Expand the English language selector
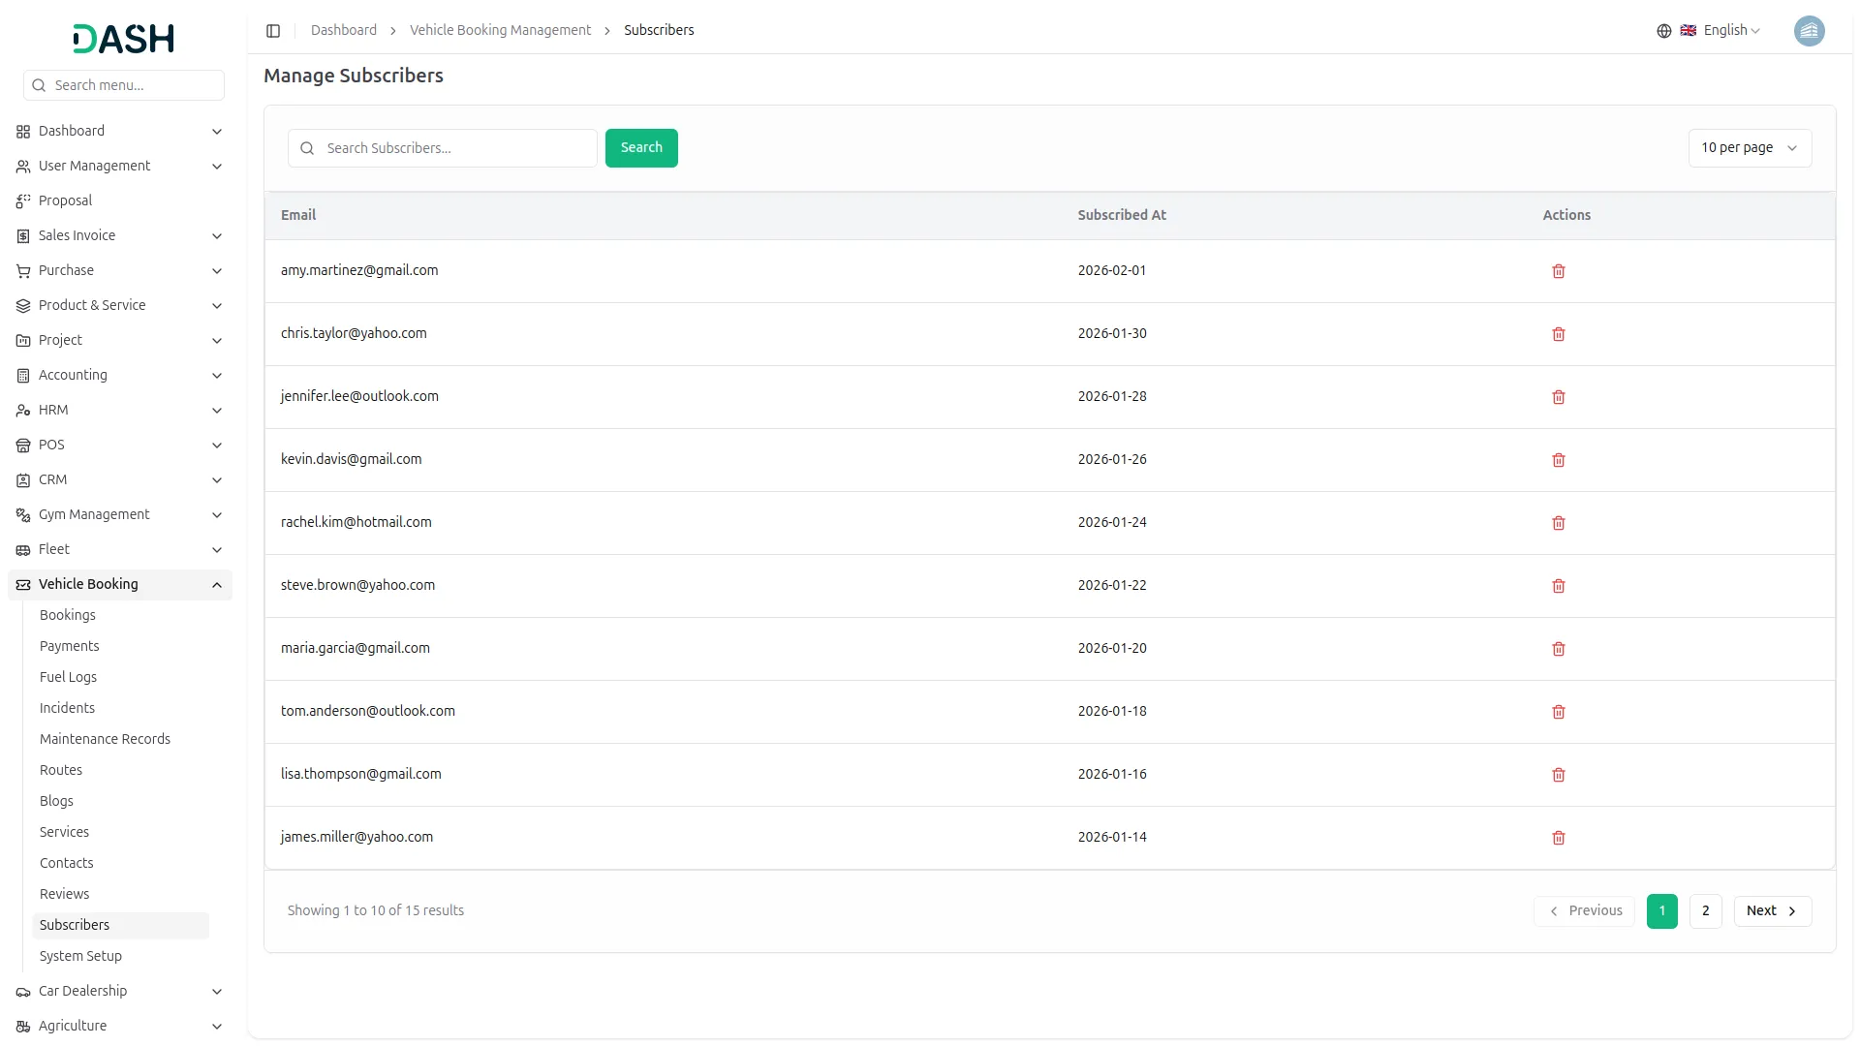 click(1730, 31)
